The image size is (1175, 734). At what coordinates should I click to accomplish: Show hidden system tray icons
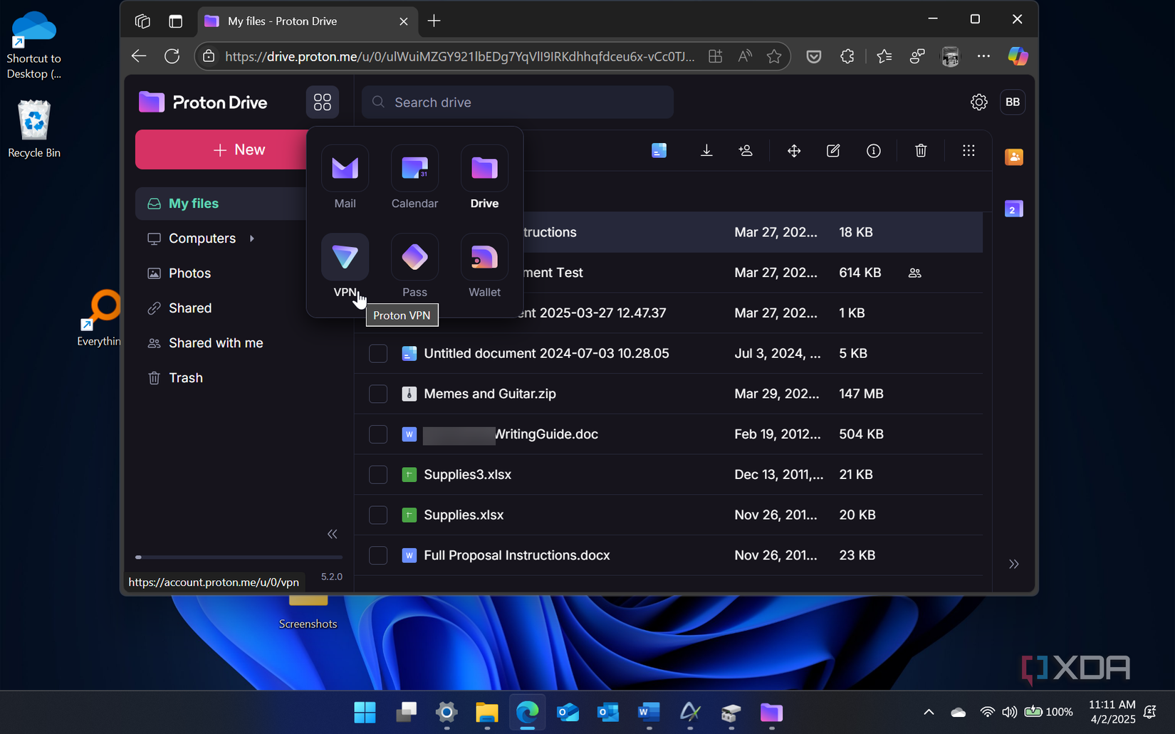(929, 712)
